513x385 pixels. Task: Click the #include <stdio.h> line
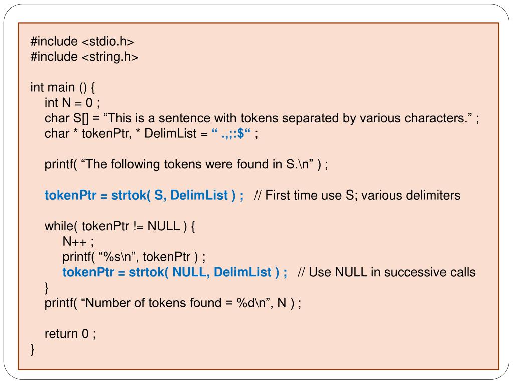82,42
